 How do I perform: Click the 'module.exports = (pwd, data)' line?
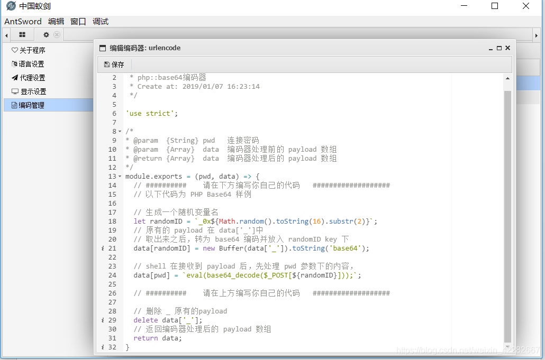[193, 177]
